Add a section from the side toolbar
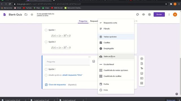This screenshot has width=181, height=101. coord(142,83)
